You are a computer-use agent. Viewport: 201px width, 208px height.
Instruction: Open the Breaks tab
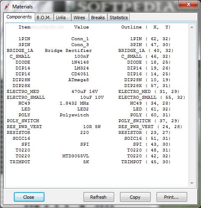coord(98,18)
